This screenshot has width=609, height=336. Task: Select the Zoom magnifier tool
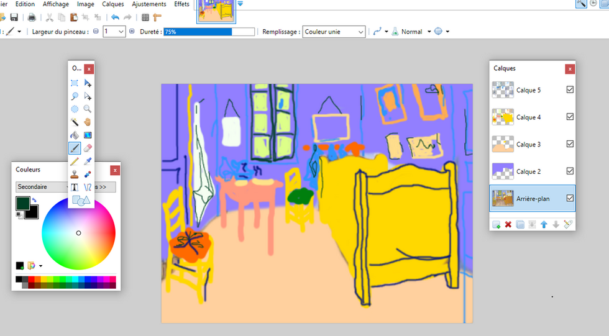88,109
